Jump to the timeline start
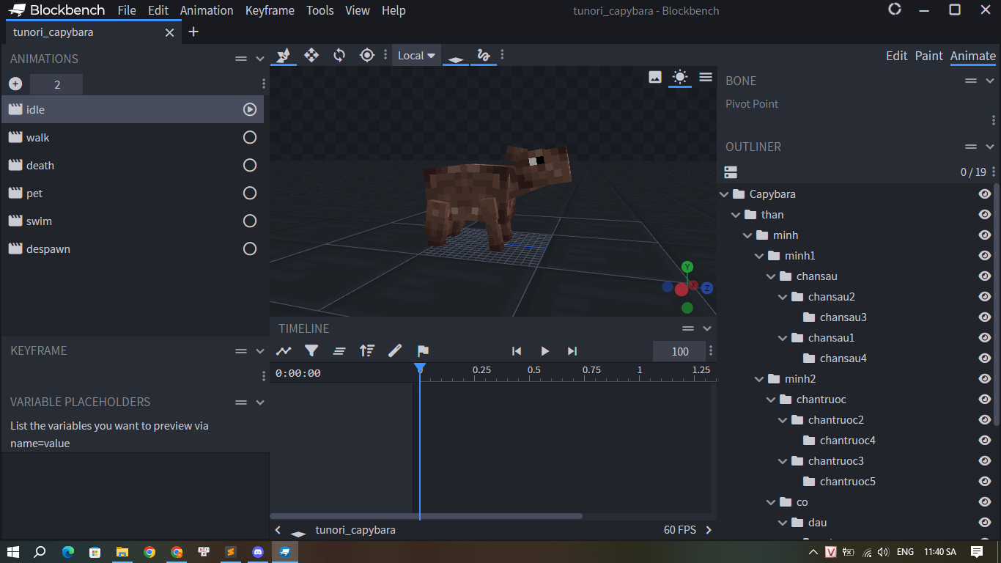The width and height of the screenshot is (1001, 563). [517, 351]
